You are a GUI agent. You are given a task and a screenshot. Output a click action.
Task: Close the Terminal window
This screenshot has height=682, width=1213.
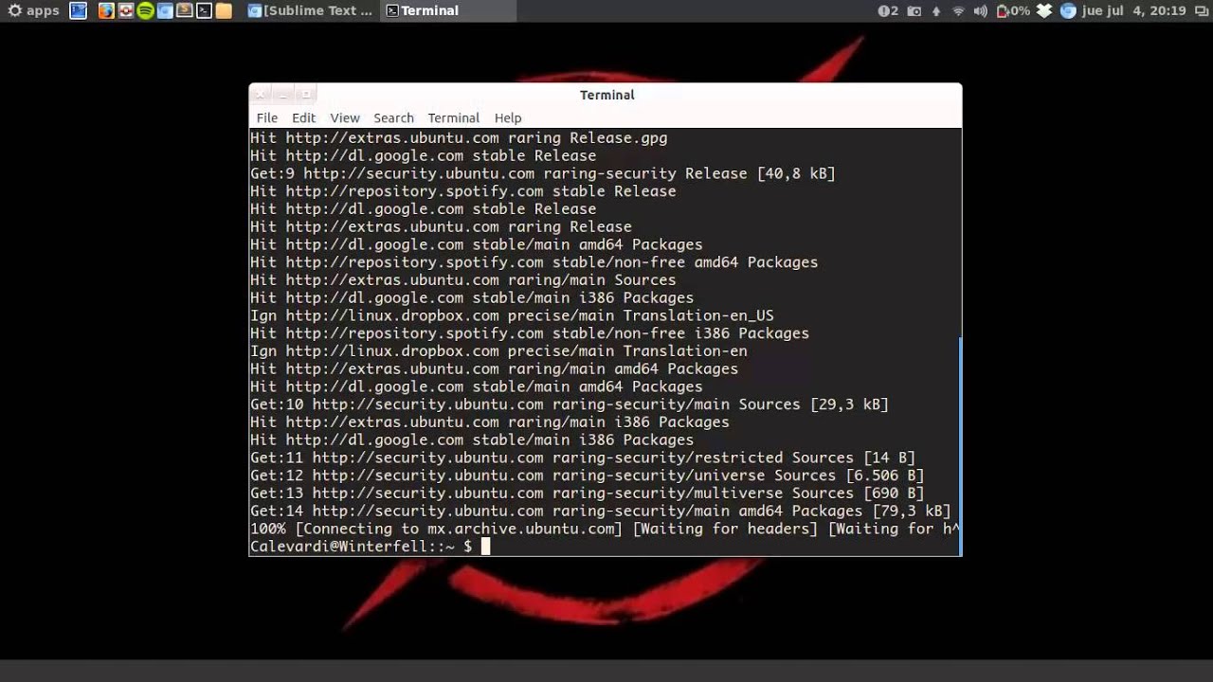click(259, 94)
